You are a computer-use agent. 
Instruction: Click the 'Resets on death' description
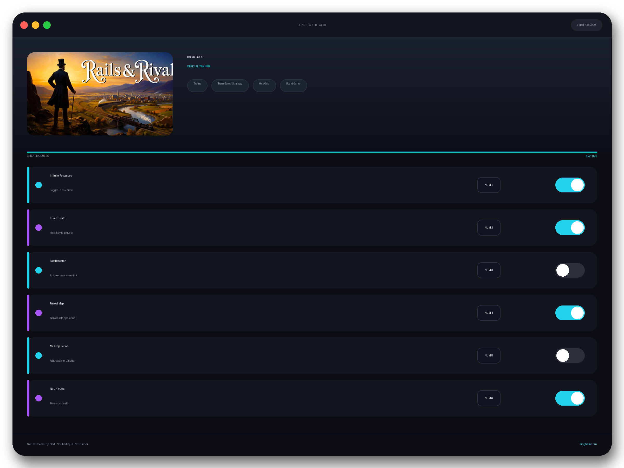point(59,403)
